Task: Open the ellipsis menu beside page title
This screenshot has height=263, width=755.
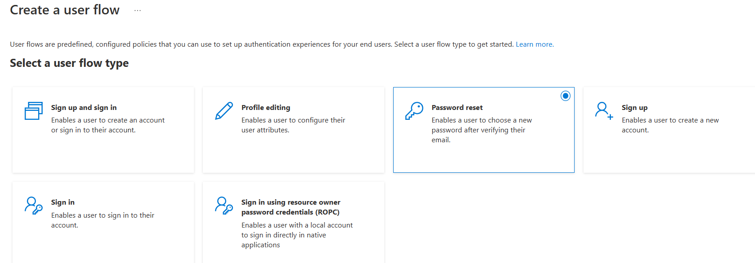Action: click(137, 10)
